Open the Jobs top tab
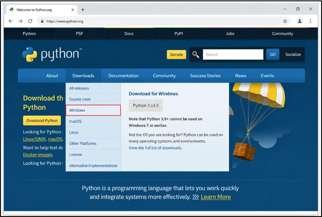 pos(230,34)
